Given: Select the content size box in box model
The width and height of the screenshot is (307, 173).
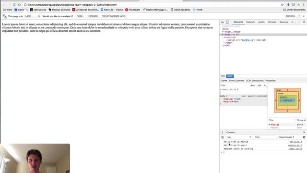Looking at the screenshot, I should tap(287, 100).
